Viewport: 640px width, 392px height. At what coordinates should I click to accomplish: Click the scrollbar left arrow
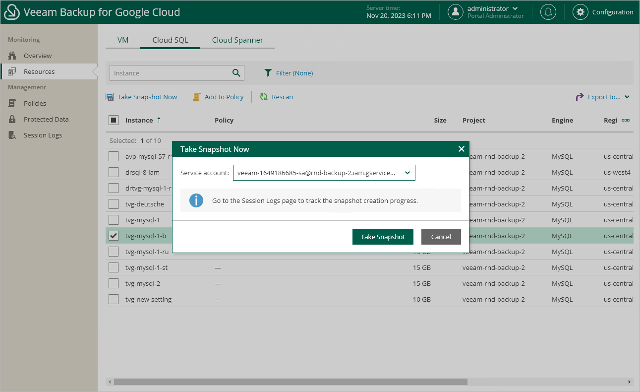click(x=109, y=382)
